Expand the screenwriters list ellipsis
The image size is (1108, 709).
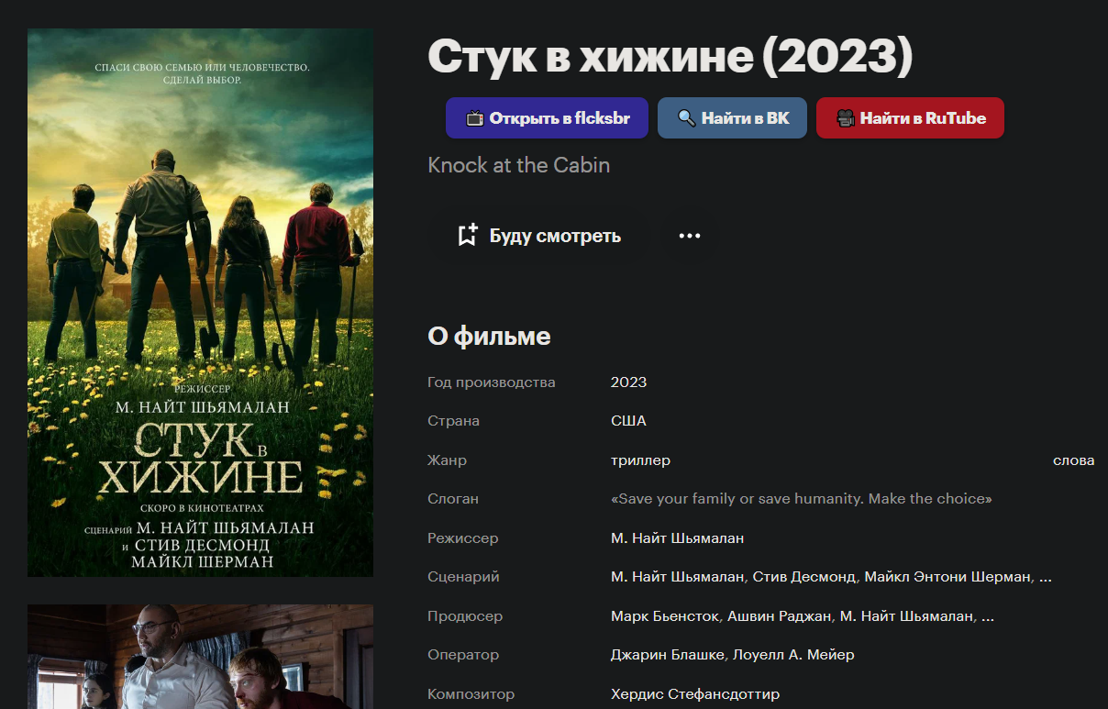click(x=1045, y=579)
